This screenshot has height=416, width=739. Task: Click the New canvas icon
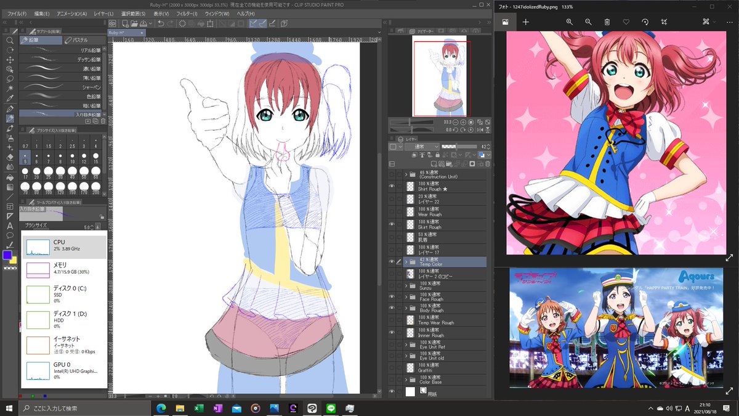point(124,23)
